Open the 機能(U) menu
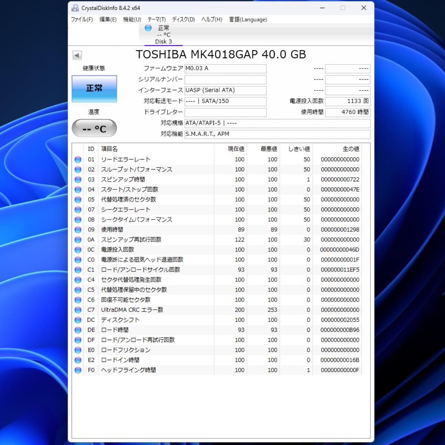445x445 pixels. (x=132, y=20)
